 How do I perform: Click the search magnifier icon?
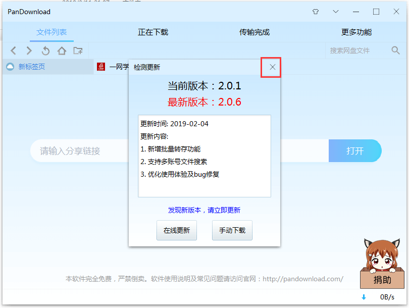pos(395,50)
